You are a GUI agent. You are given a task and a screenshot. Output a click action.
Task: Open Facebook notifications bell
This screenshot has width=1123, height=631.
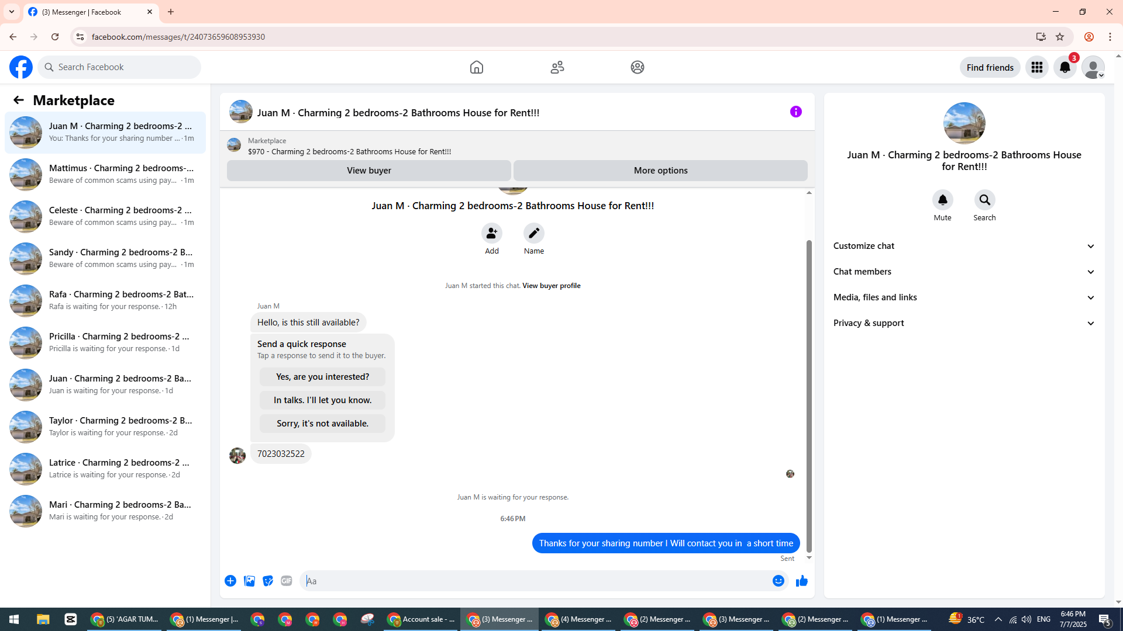(1065, 67)
